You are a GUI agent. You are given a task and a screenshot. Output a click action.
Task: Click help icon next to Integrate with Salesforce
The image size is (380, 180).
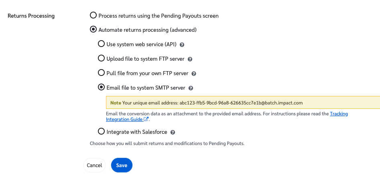click(x=173, y=132)
